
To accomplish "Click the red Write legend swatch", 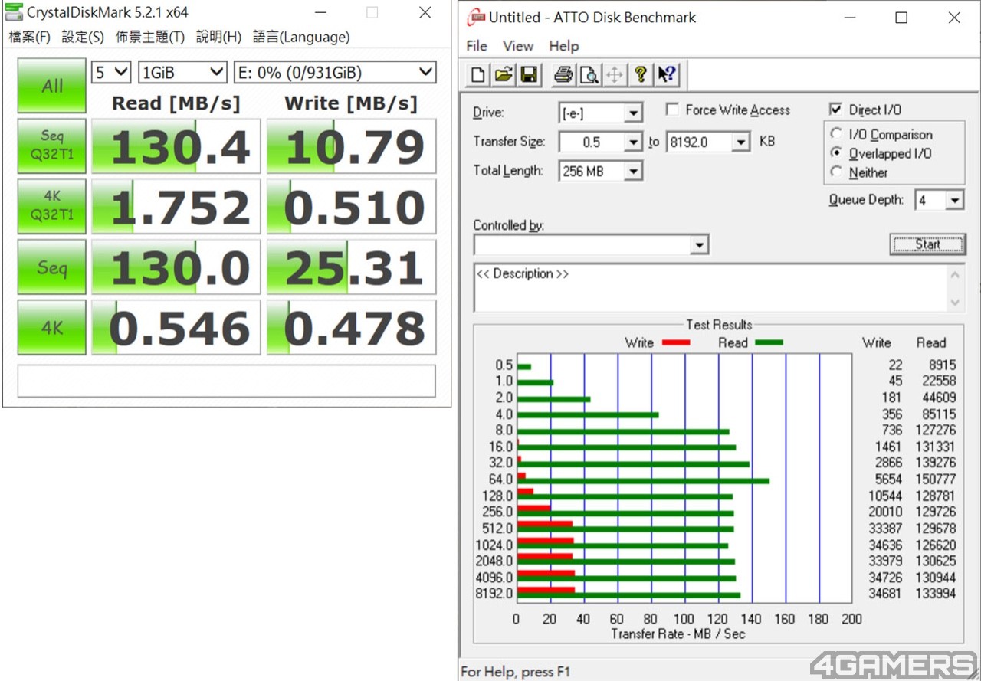I will pyautogui.click(x=675, y=342).
